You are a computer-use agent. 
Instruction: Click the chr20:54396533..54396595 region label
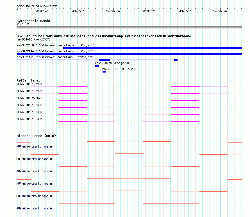tap(37, 6)
